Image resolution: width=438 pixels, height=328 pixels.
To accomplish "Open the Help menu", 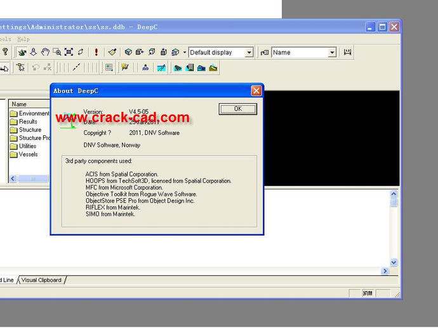I will click(x=23, y=39).
